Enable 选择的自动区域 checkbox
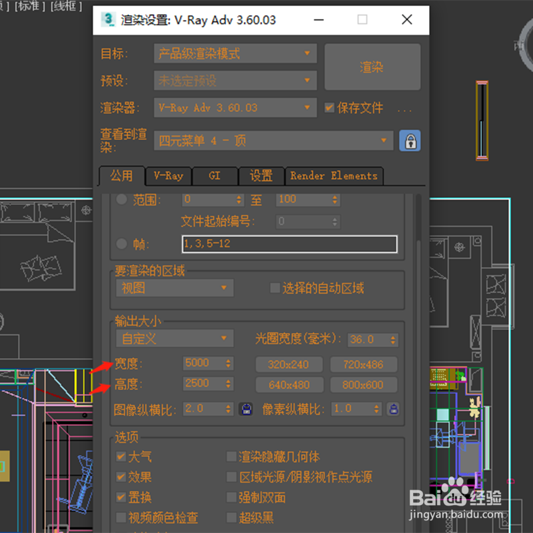The image size is (533, 533). coord(274,288)
